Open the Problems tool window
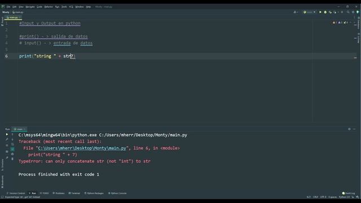This screenshot has height=203, width=361. pos(59,193)
